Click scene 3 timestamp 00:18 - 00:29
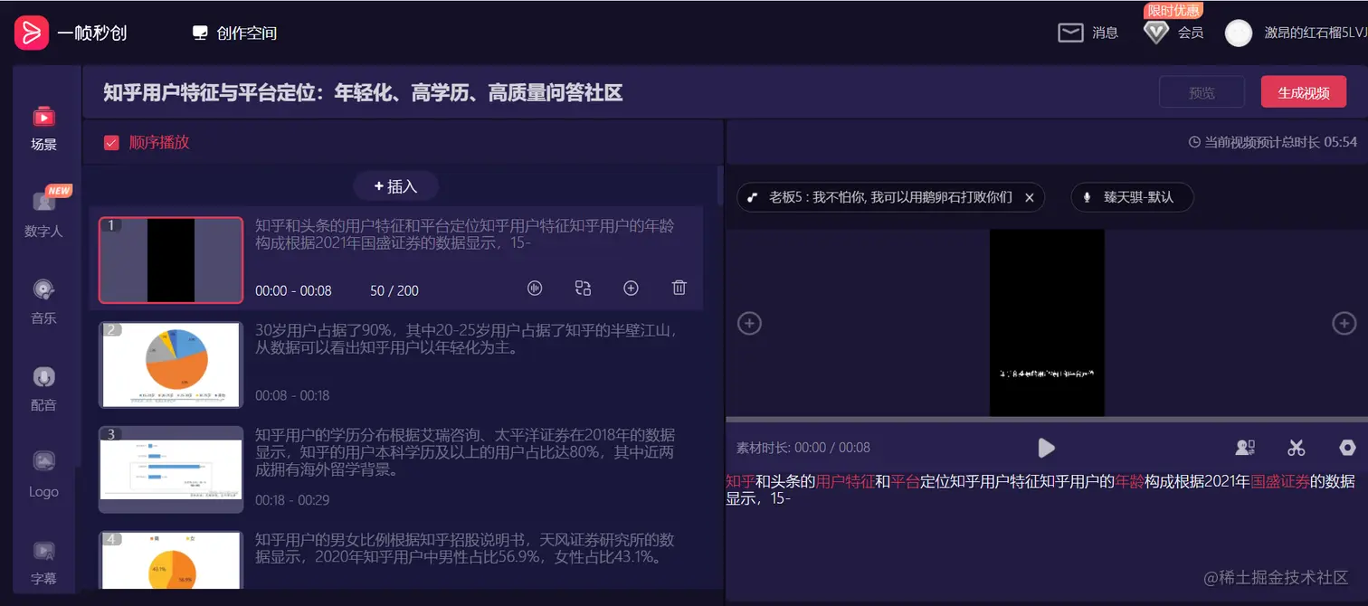1368x606 pixels. [293, 500]
